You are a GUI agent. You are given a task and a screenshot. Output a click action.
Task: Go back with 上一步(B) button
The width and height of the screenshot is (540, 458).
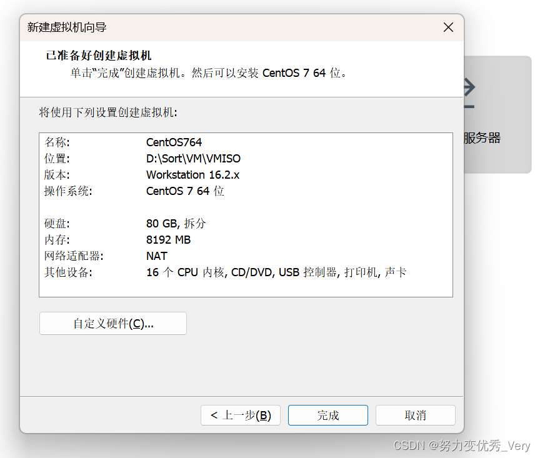241,416
